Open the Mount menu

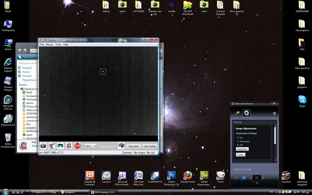[x=50, y=45]
